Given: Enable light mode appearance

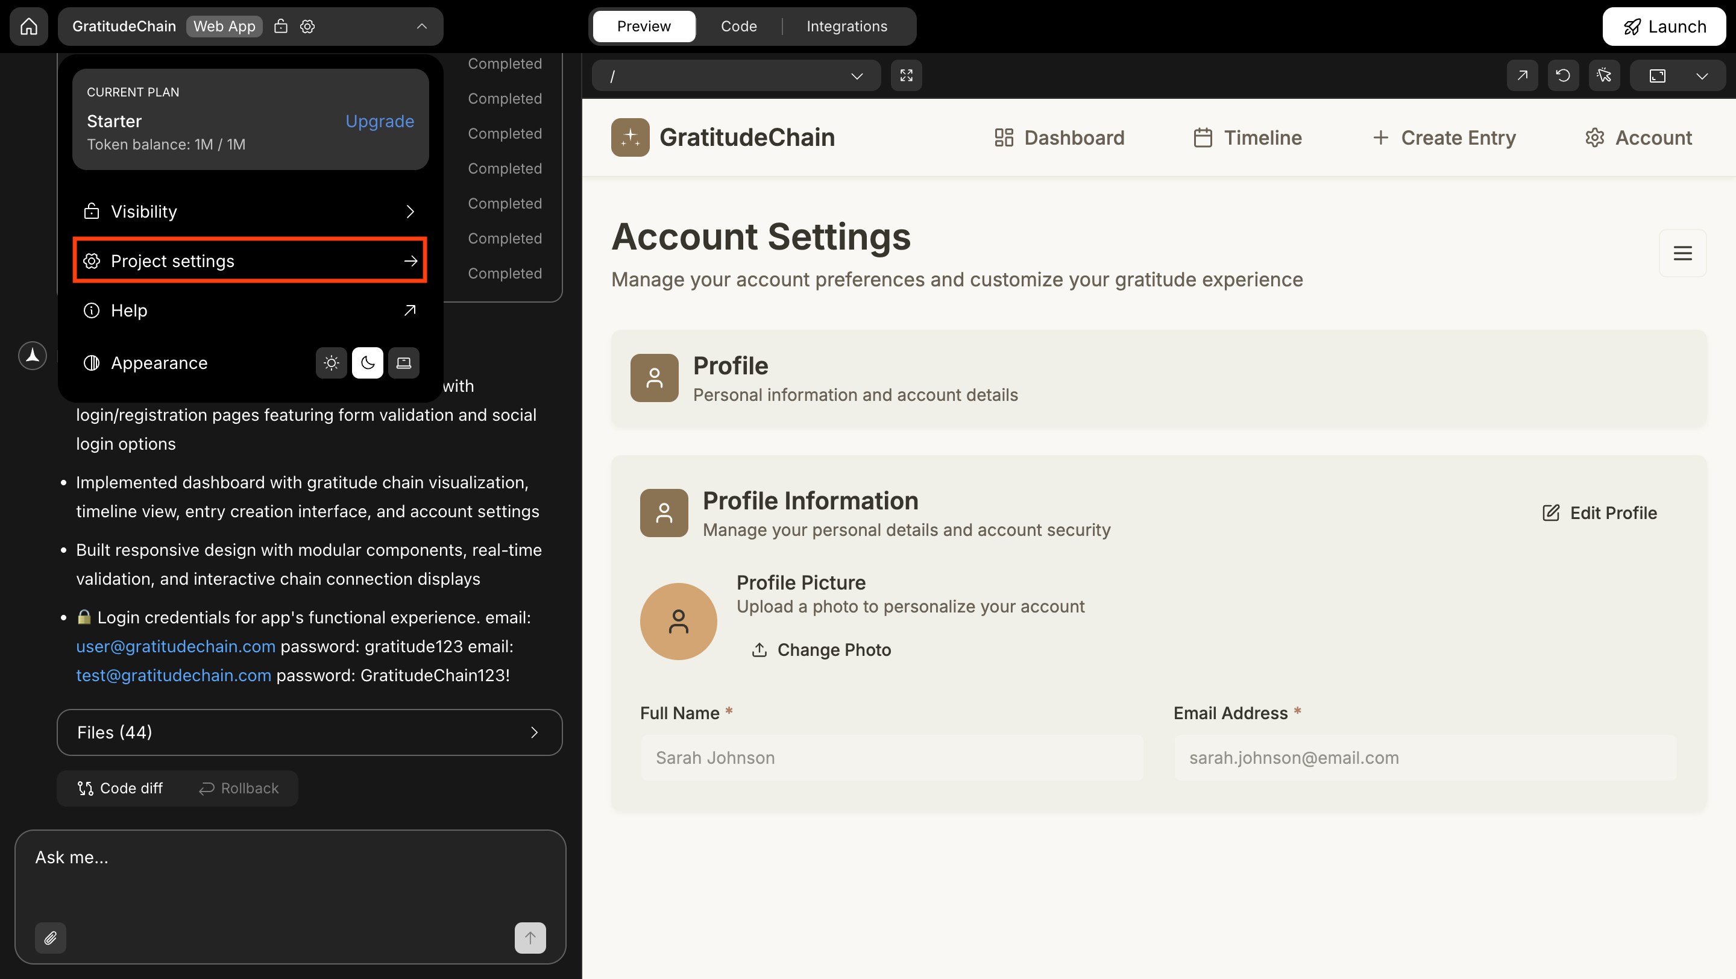Looking at the screenshot, I should tap(331, 362).
